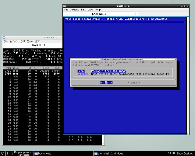The height and width of the screenshot is (156, 195).
Task: Open View menu in background top window
Action: (30, 41)
